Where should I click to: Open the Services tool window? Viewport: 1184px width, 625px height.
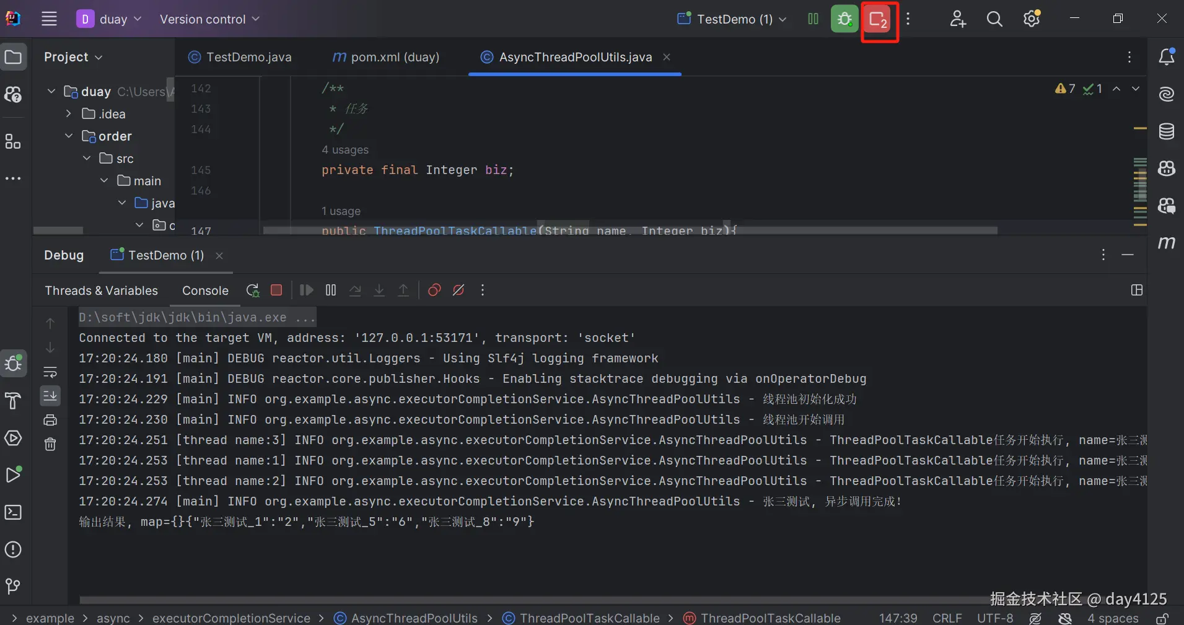(x=13, y=438)
